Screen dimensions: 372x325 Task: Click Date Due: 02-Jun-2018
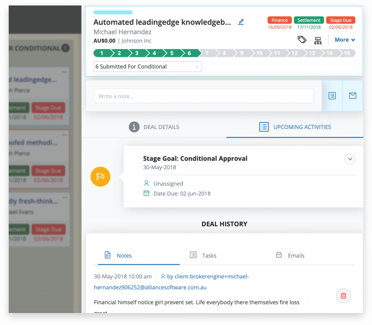(182, 193)
